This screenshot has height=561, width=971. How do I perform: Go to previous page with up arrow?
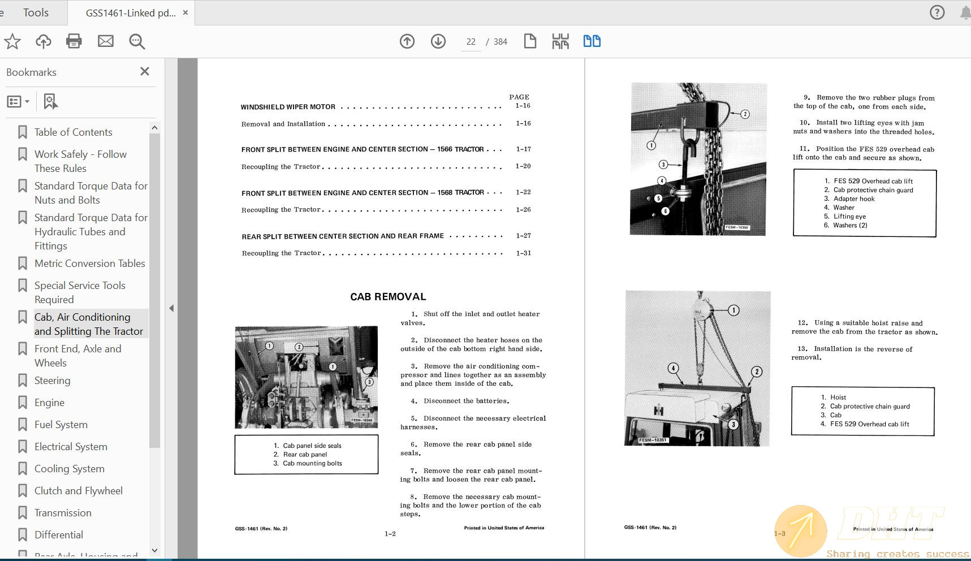tap(407, 41)
